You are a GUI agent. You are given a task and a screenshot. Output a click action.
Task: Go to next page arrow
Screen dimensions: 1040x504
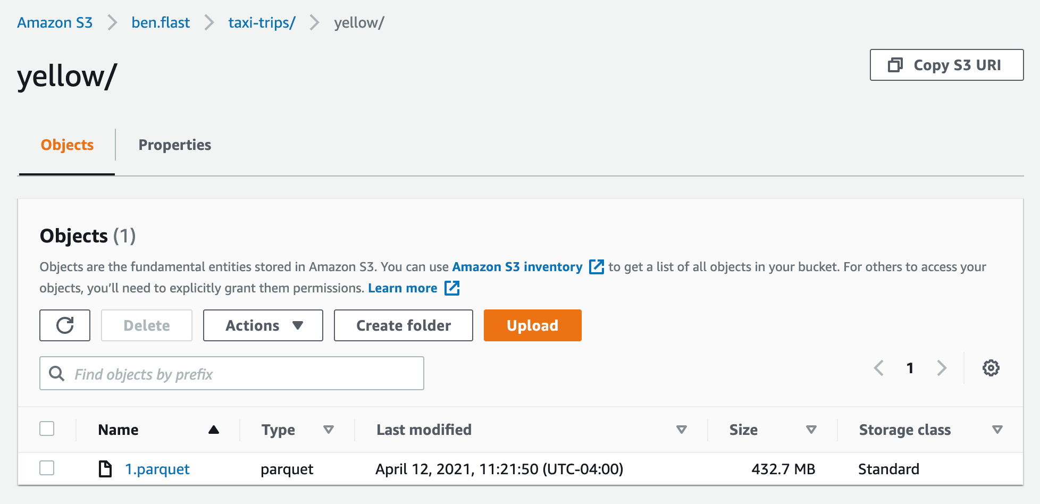coord(942,368)
